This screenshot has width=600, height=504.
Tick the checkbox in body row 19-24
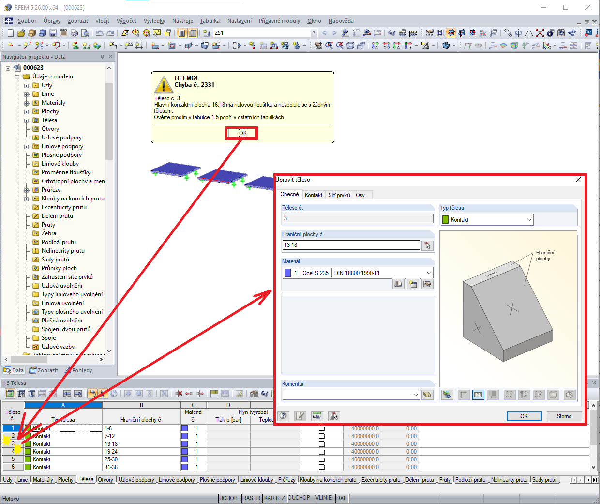(322, 452)
